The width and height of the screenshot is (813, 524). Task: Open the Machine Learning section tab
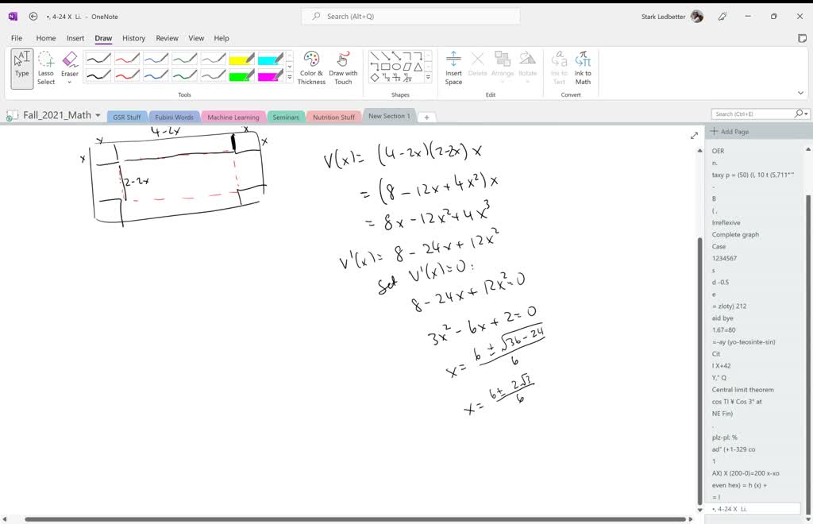tap(233, 116)
